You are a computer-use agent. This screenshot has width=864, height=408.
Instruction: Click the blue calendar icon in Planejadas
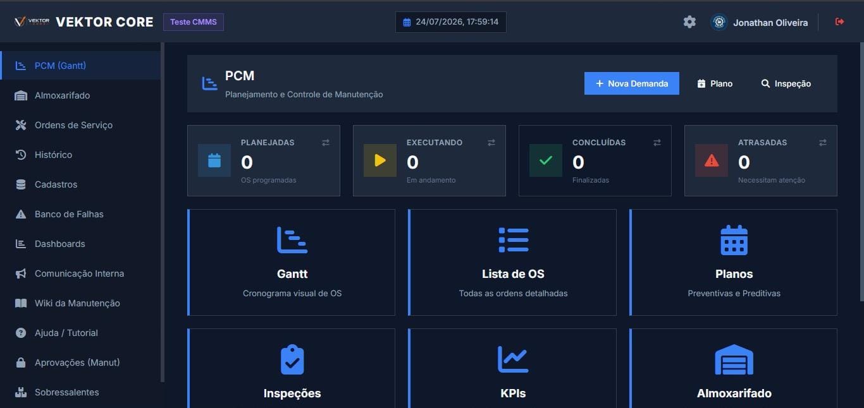214,160
